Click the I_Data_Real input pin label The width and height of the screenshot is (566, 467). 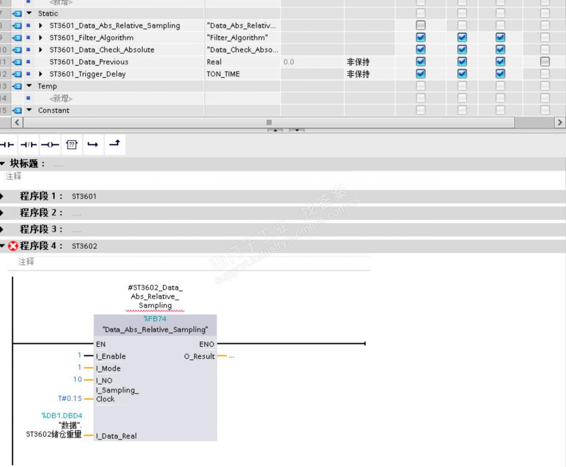point(116,436)
